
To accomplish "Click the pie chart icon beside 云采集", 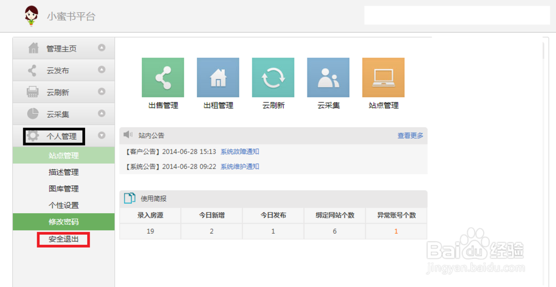I will pos(33,114).
